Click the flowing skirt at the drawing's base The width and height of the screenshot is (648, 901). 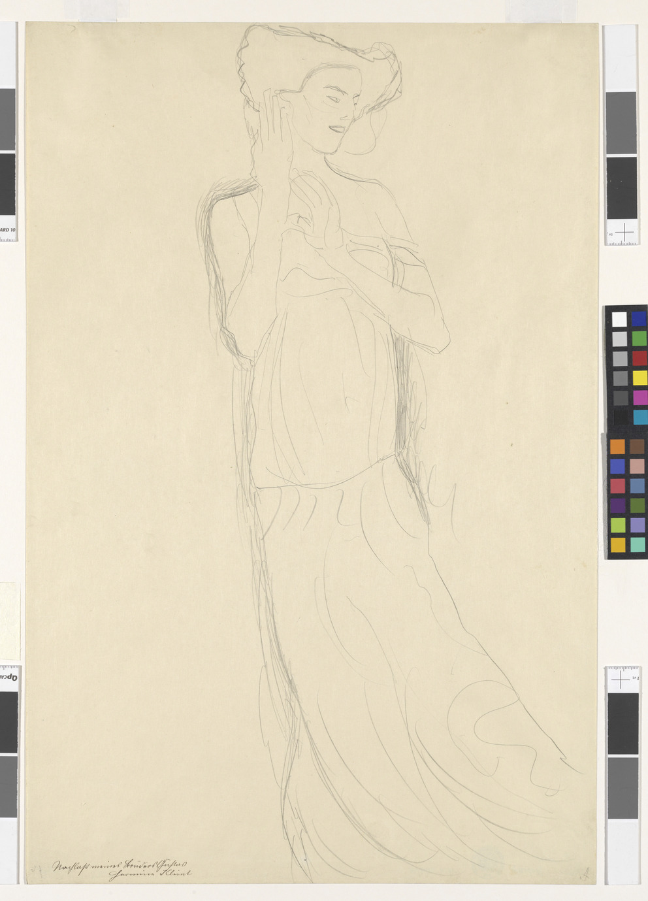[405, 751]
